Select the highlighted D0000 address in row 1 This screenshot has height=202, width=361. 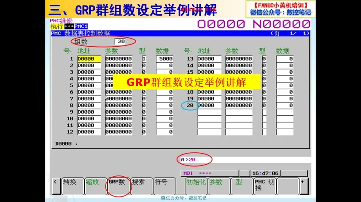pyautogui.click(x=89, y=58)
